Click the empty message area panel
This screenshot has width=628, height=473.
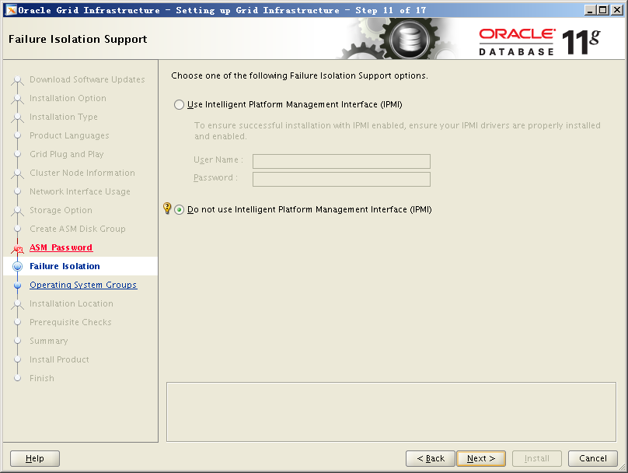tap(392, 411)
